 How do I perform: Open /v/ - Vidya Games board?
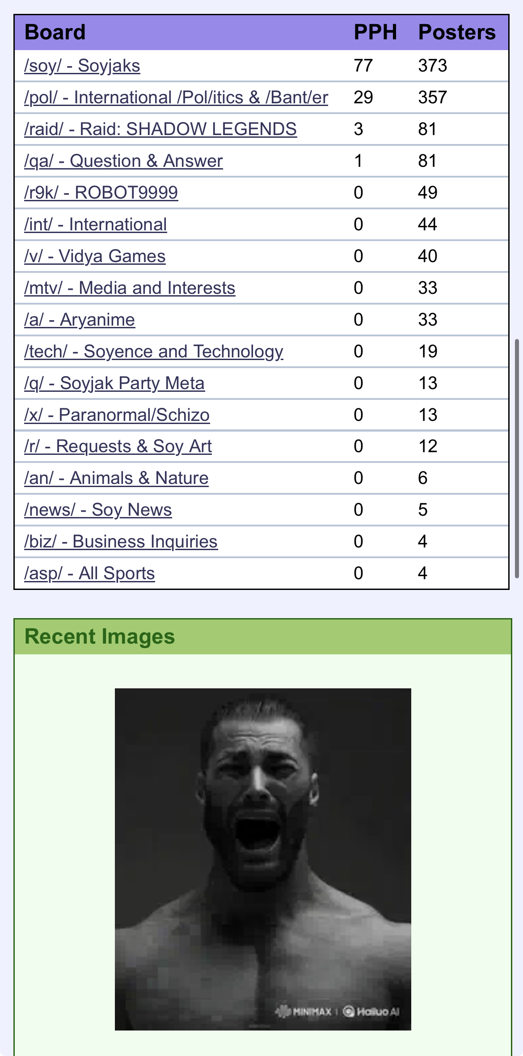click(95, 256)
